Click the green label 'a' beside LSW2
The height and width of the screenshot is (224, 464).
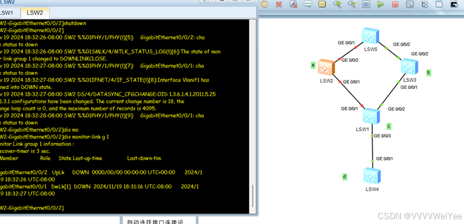313,65
